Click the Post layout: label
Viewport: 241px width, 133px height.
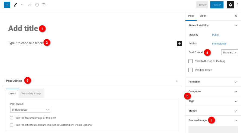pyautogui.click(x=17, y=104)
